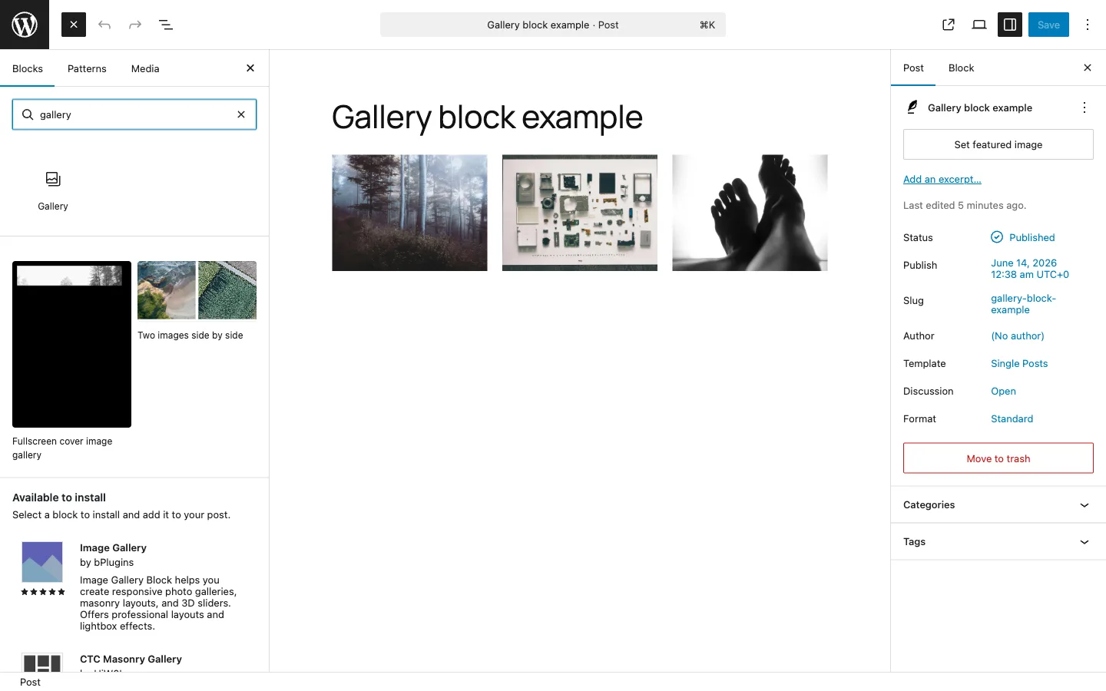Install the CTC Masonry Gallery block
1106x691 pixels.
[x=134, y=662]
